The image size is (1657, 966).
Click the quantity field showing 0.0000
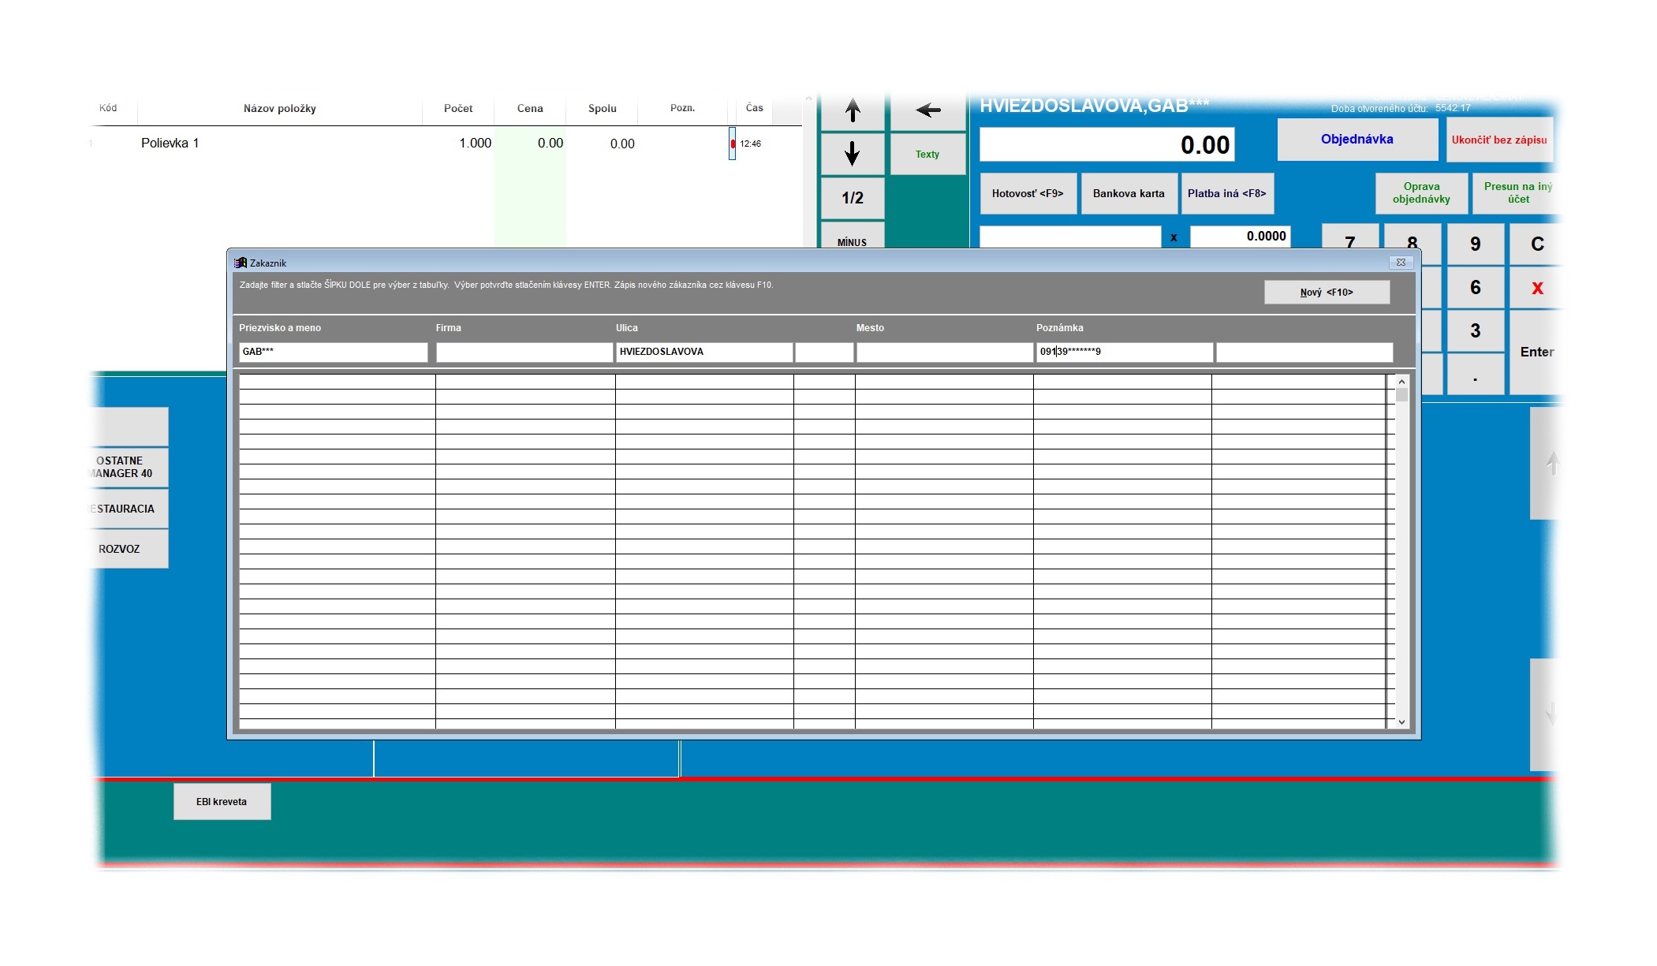tap(1240, 237)
